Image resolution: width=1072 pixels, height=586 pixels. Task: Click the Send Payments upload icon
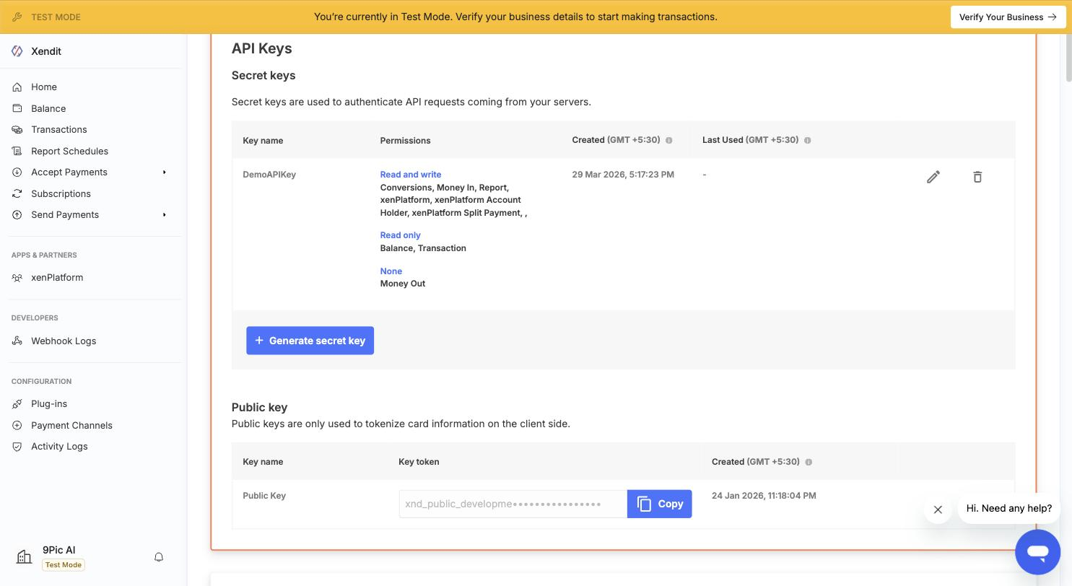[17, 215]
